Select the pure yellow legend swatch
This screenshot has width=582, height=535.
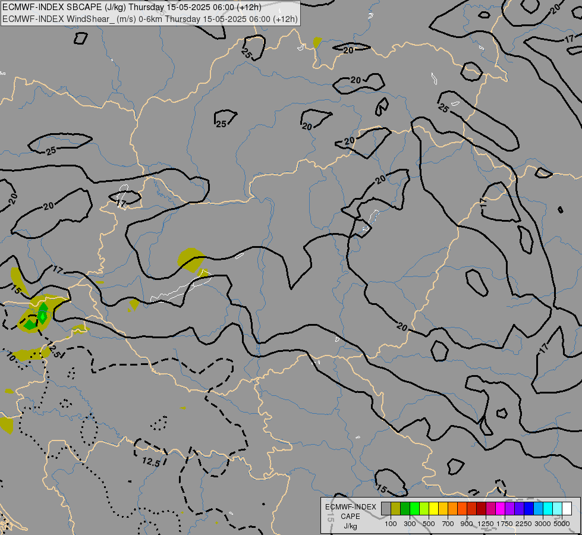pyautogui.click(x=433, y=509)
